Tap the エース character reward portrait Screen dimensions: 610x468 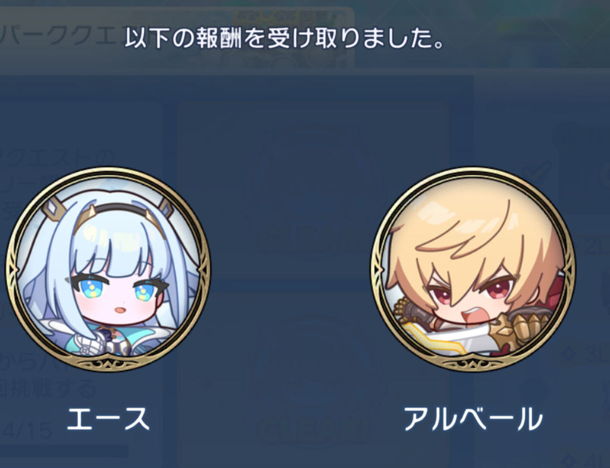coord(108,269)
